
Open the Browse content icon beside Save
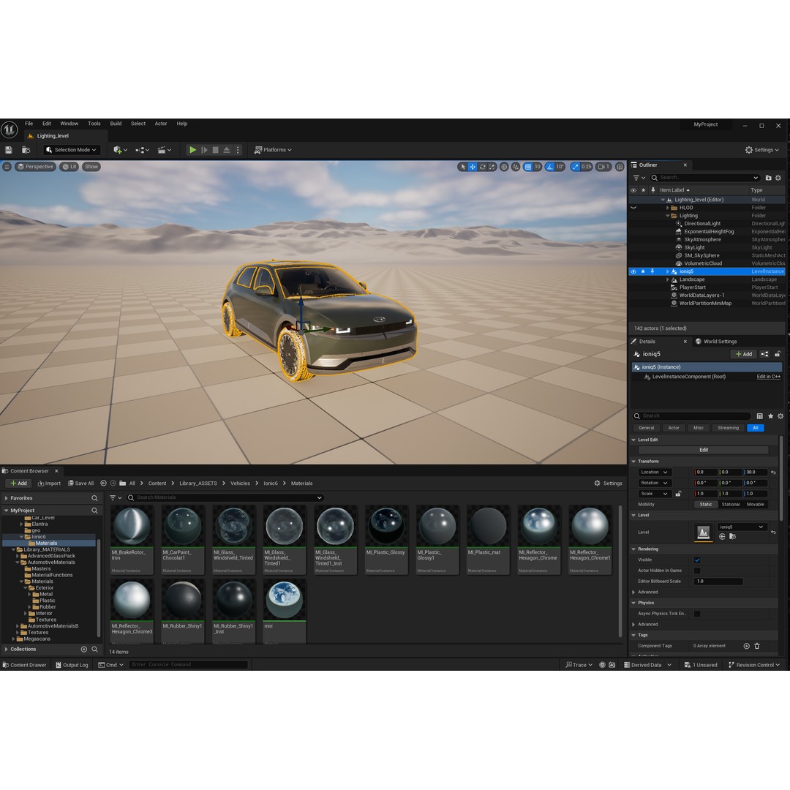click(x=26, y=150)
